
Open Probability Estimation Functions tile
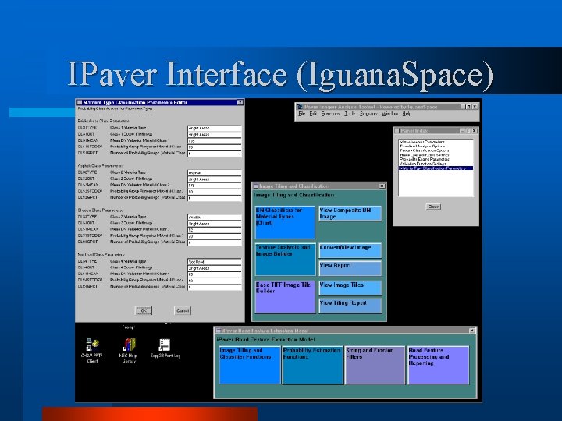312,365
